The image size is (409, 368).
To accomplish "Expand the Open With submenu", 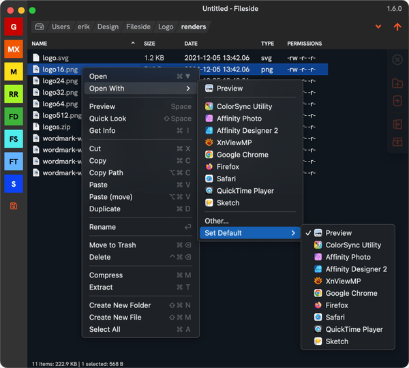I will tap(140, 89).
